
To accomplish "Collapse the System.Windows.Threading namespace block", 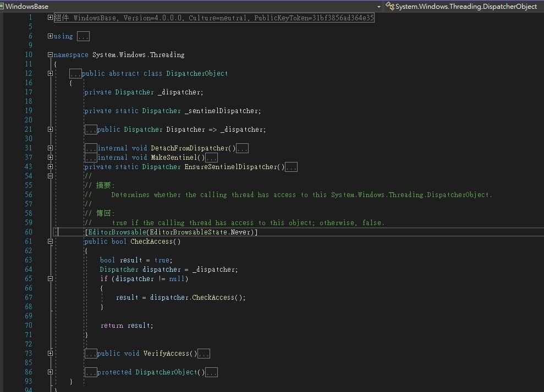I will pyautogui.click(x=50, y=55).
